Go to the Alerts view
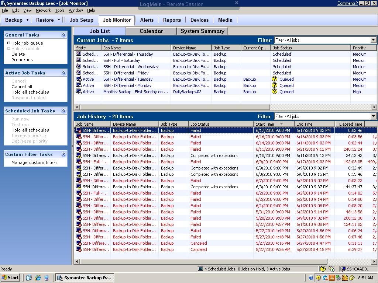Image resolution: width=378 pixels, height=283 pixels. click(147, 20)
